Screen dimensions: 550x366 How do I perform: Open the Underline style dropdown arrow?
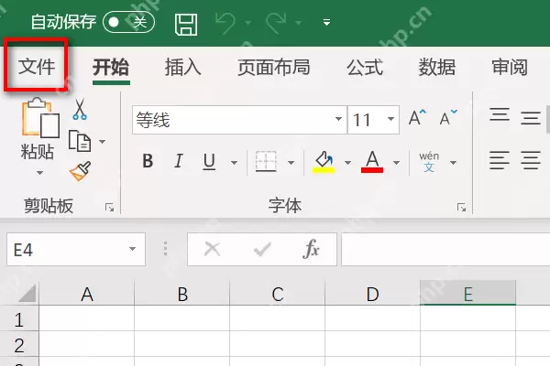[x=234, y=163]
